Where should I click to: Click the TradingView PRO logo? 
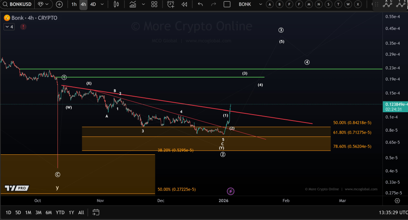tap(17, 188)
